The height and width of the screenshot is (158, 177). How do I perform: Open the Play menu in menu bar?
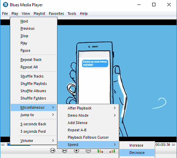click(x=15, y=13)
